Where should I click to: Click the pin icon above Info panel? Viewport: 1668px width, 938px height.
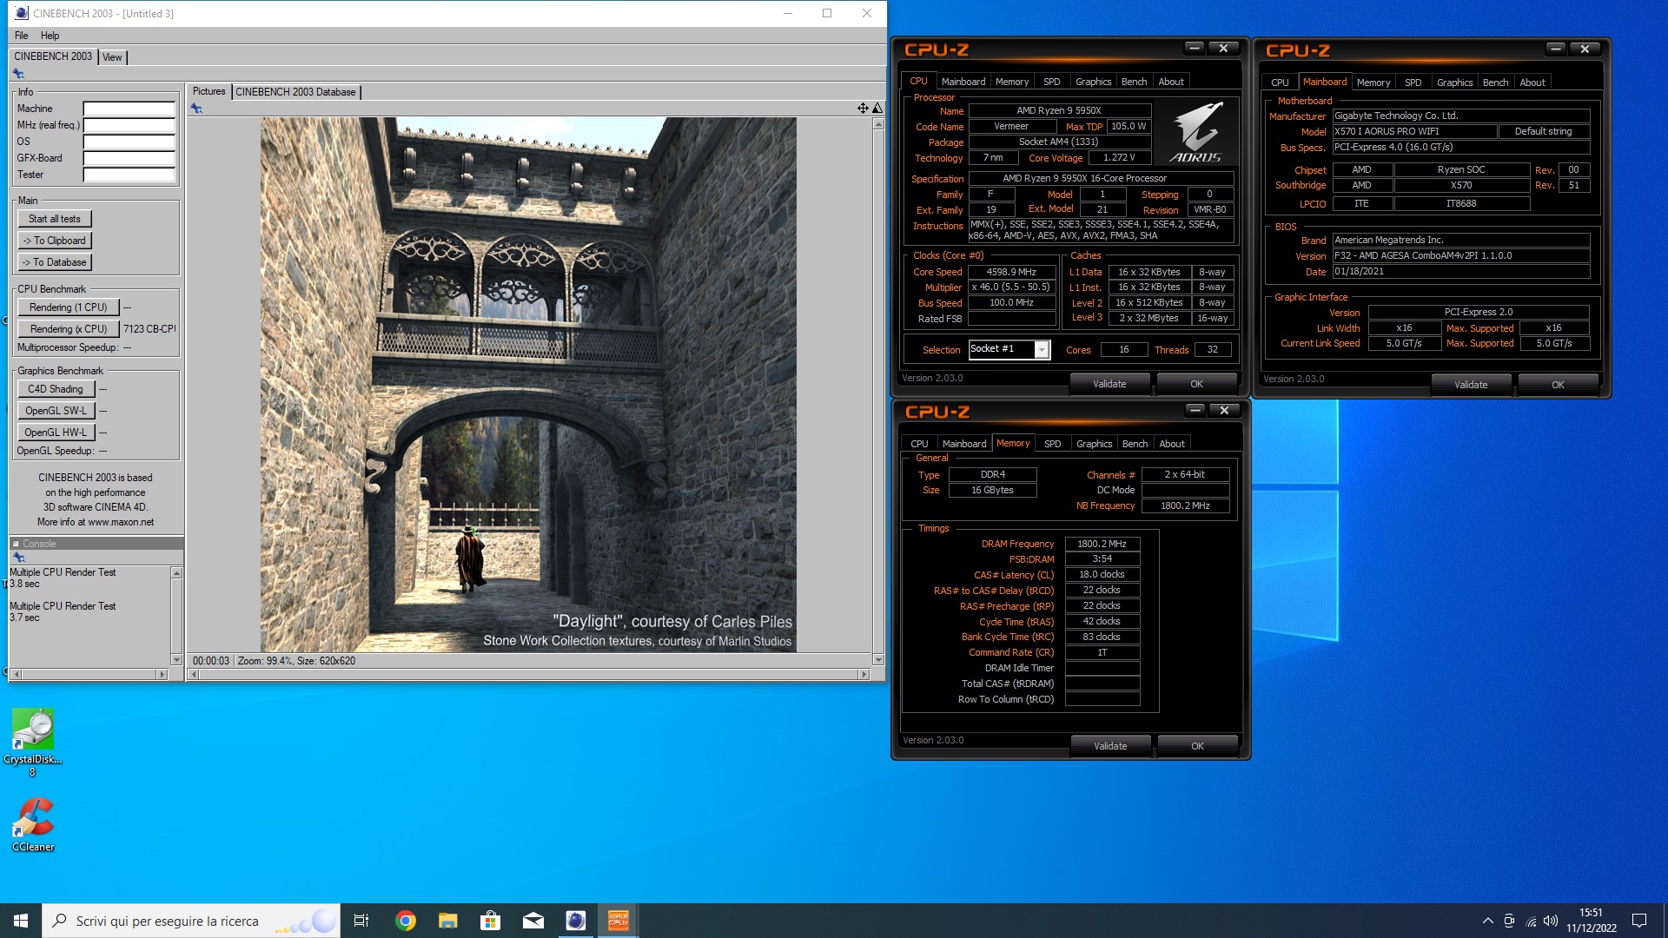coord(18,74)
